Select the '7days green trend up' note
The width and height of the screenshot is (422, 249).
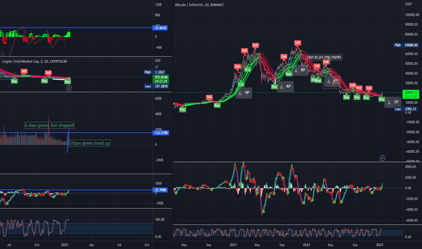[x=90, y=143]
